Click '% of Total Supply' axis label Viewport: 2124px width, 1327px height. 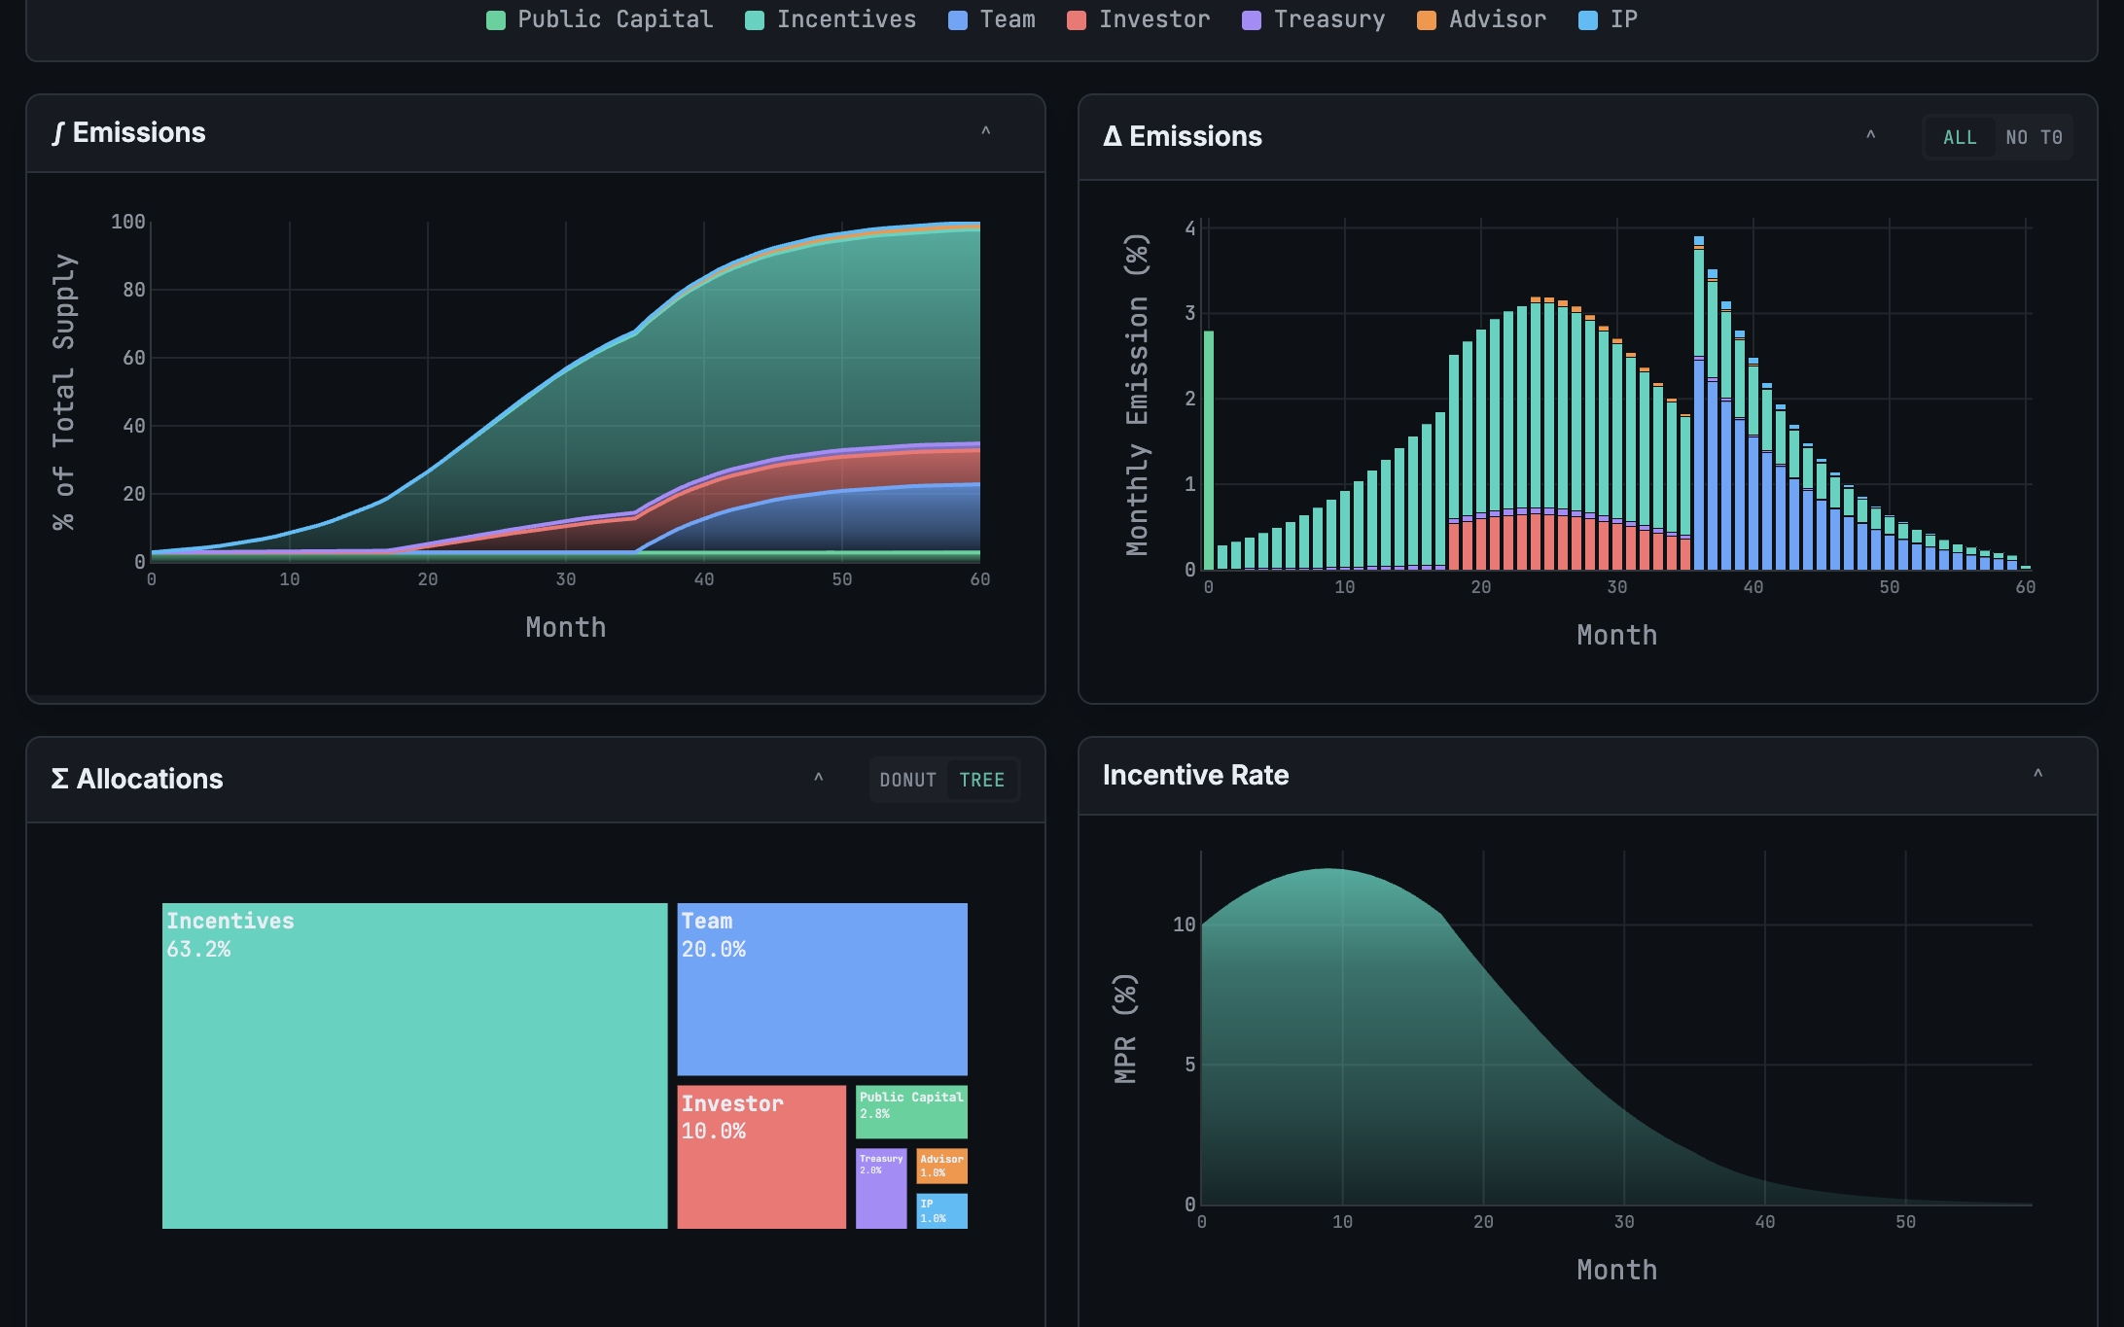tap(63, 392)
